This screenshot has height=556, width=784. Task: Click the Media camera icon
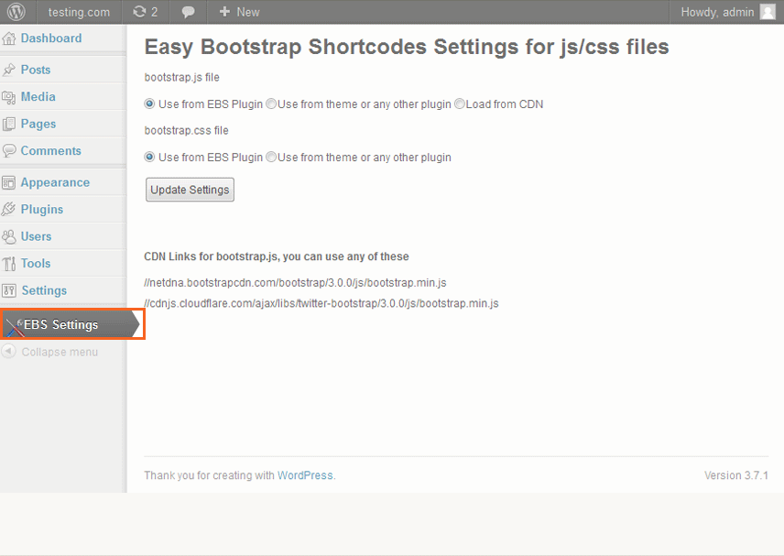tap(9, 97)
